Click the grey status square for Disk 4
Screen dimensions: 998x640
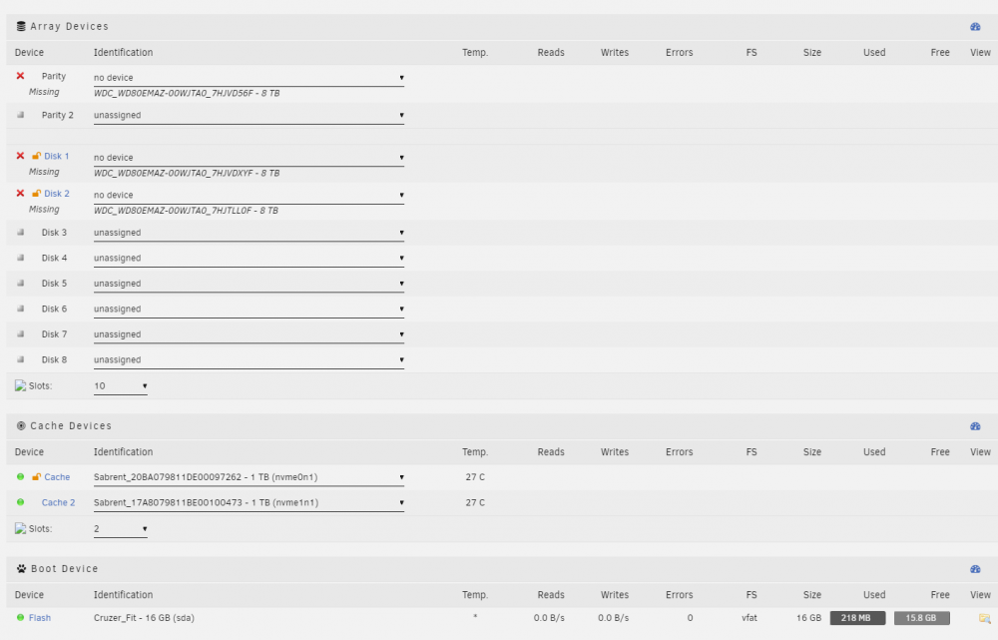pyautogui.click(x=20, y=258)
